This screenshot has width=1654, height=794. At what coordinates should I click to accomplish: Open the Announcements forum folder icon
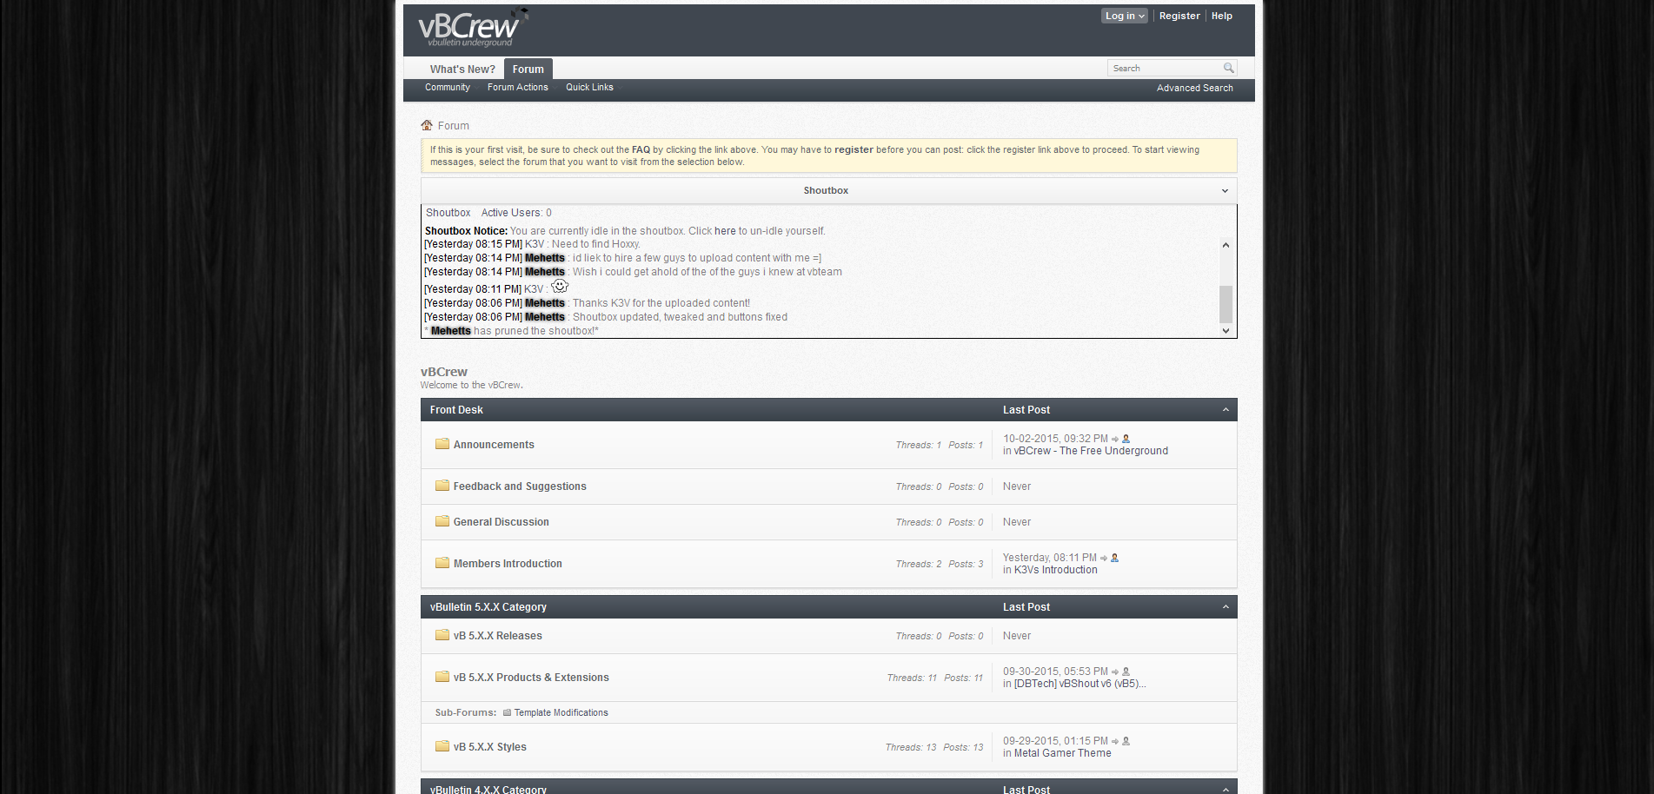pos(442,444)
